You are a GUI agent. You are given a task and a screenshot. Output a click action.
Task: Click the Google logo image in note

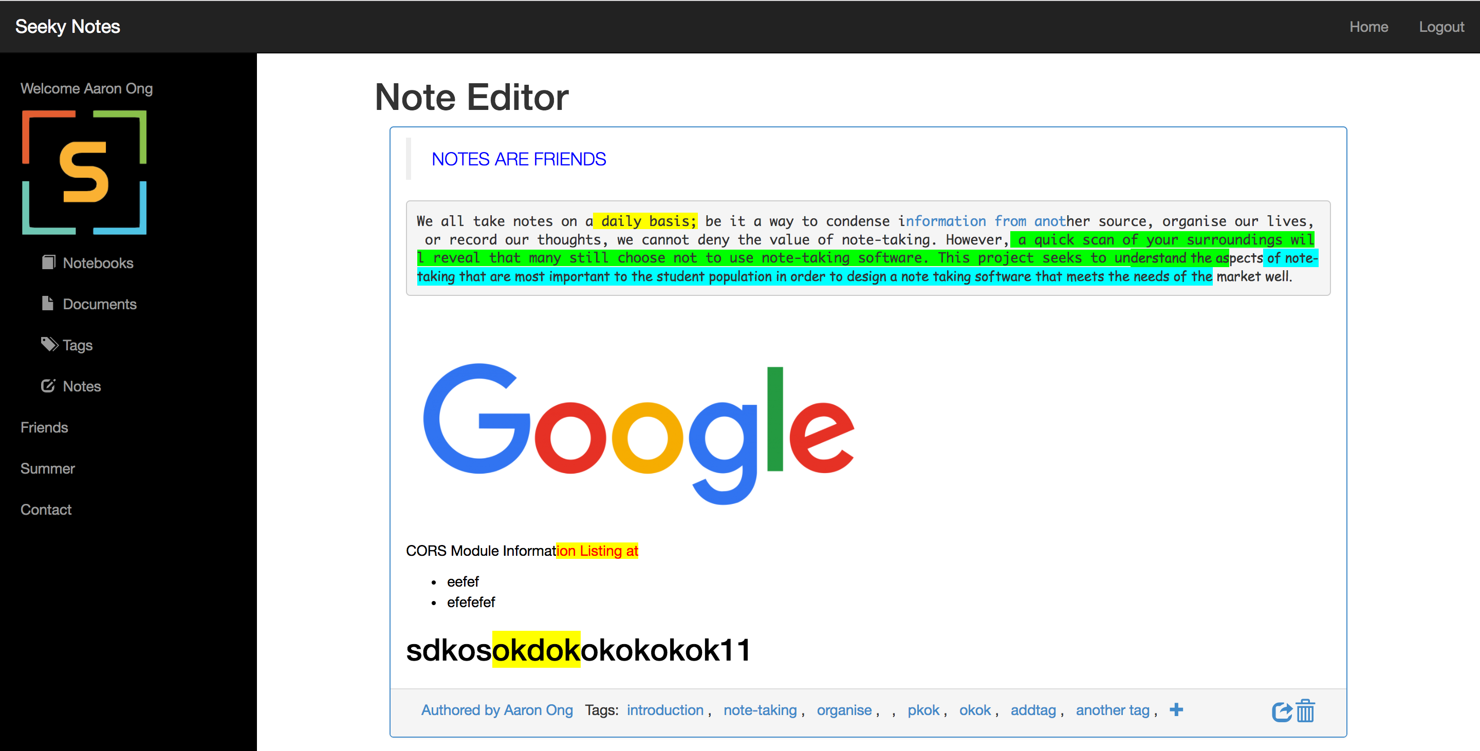pos(638,434)
